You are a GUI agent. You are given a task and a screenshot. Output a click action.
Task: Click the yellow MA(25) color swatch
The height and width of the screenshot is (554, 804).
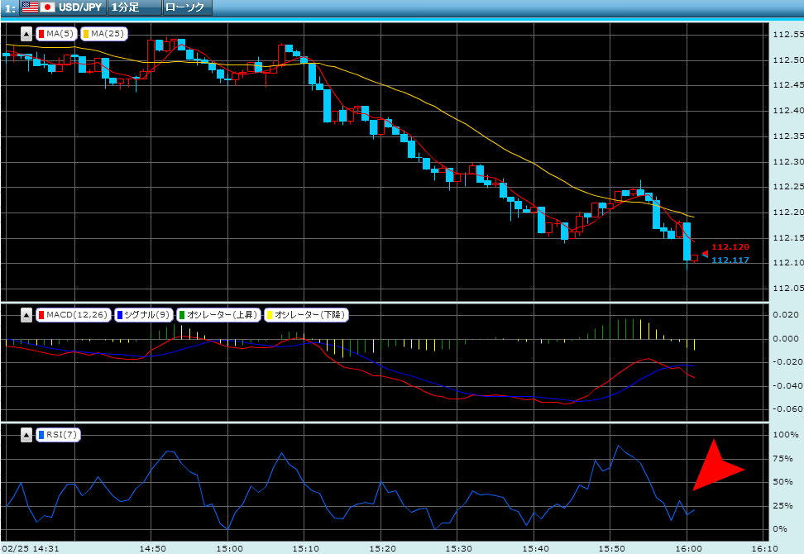click(86, 34)
